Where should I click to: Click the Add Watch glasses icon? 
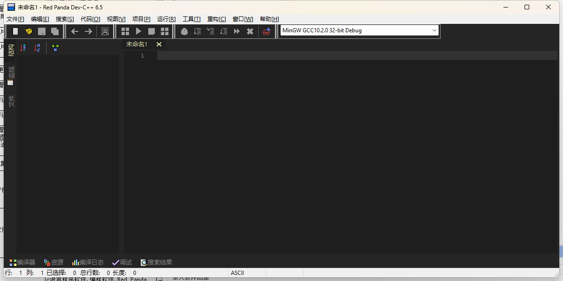click(x=267, y=31)
